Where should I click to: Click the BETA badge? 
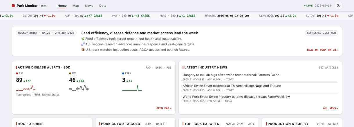[x=44, y=5]
